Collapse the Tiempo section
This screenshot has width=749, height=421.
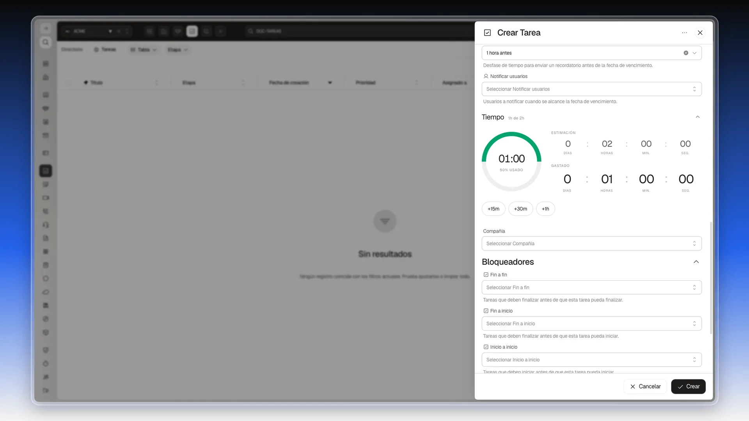(x=698, y=117)
